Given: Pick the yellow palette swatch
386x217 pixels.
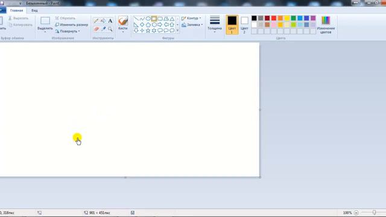Looking at the screenshot, I should point(287,18).
